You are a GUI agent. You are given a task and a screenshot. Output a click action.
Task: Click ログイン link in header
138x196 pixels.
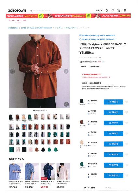(99, 10)
